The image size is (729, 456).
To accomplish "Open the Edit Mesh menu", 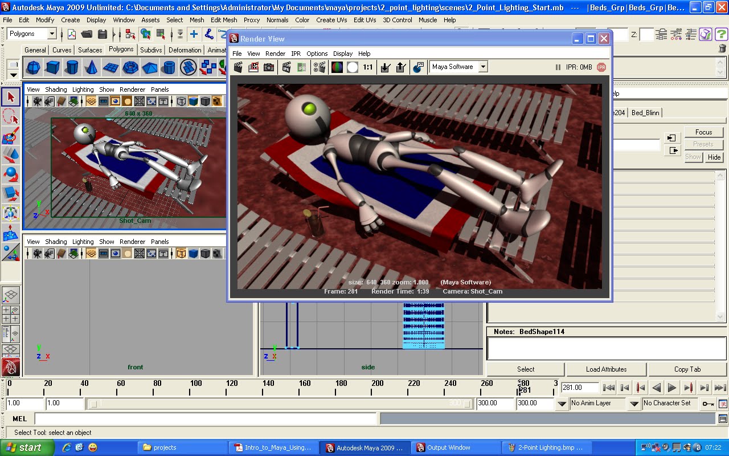I will pos(224,20).
